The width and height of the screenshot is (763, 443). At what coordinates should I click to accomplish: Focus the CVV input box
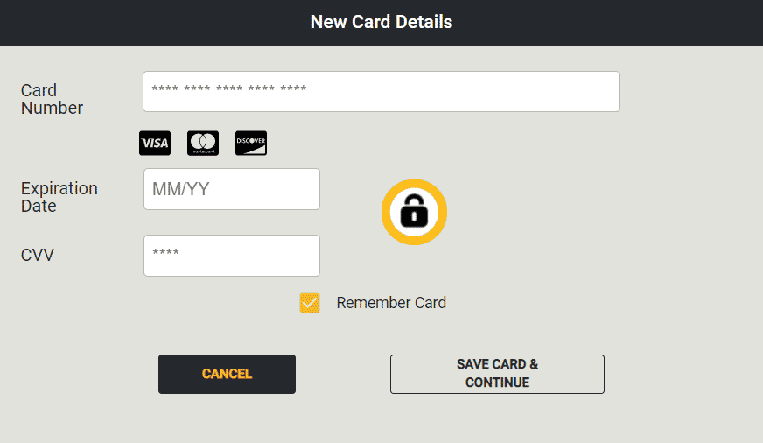pyautogui.click(x=232, y=256)
